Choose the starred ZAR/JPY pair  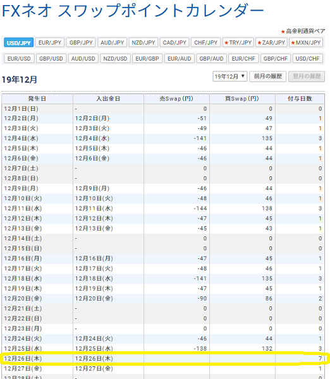pos(271,43)
